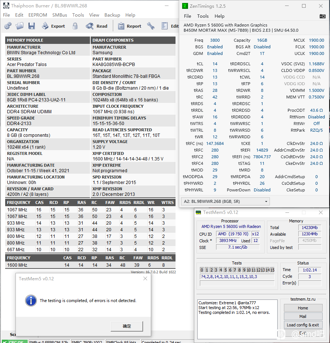Open the File menu in ZenTimings
This screenshot has width=330, height=343.
tap(187, 16)
